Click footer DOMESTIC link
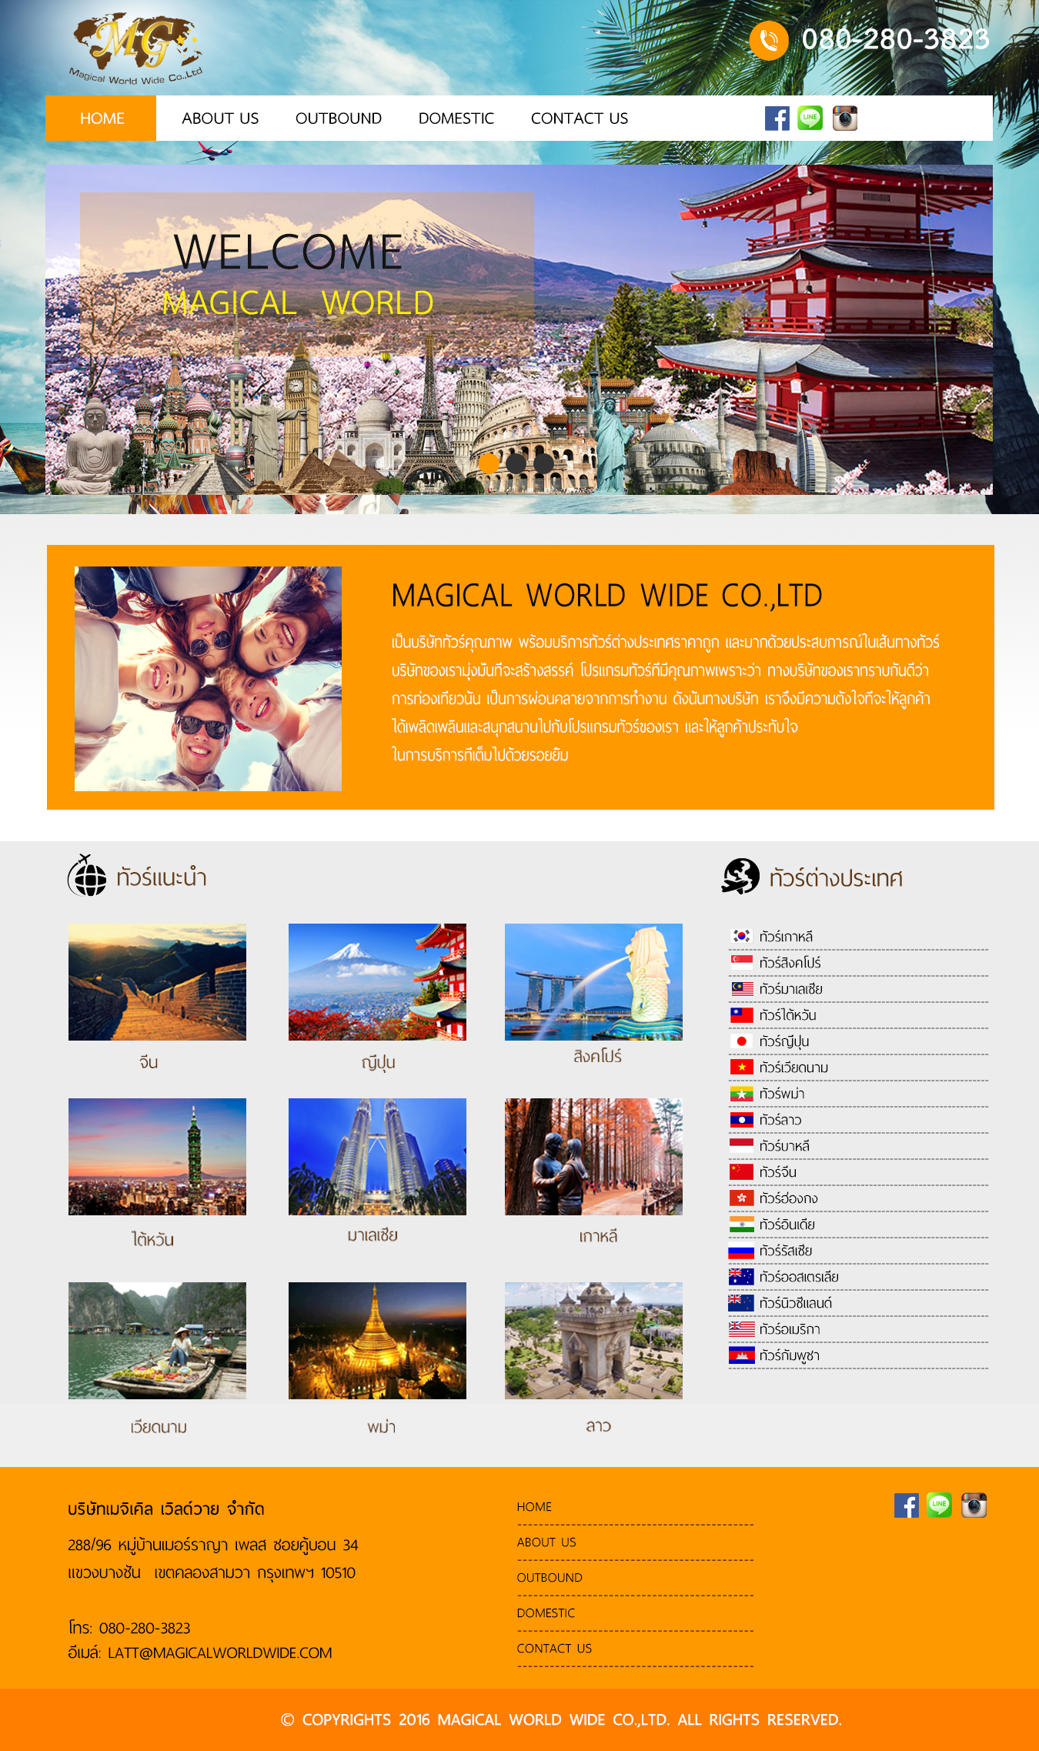This screenshot has height=1751, width=1039. 546,1613
